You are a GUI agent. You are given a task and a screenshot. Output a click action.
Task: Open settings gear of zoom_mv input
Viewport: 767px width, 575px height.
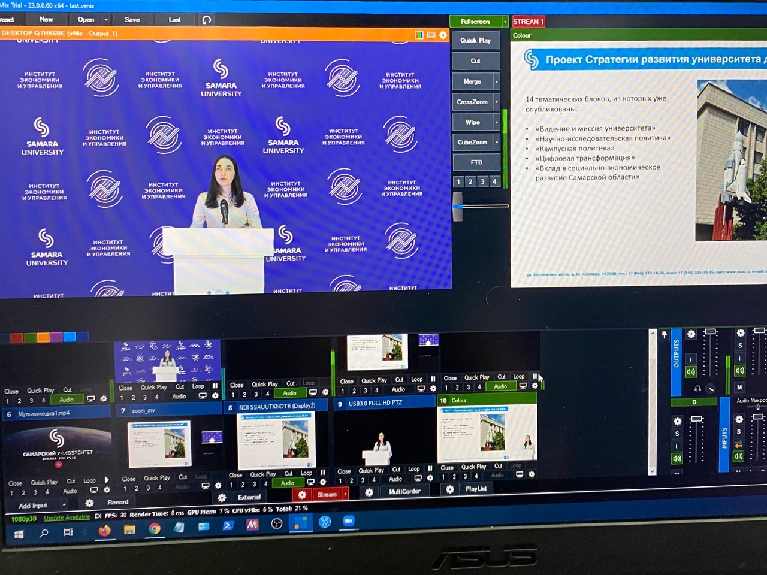pyautogui.click(x=218, y=486)
